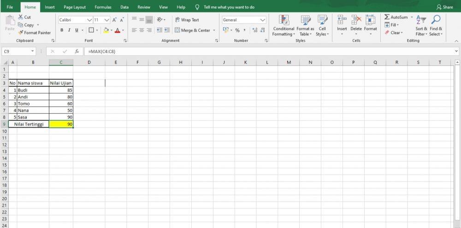Apply the red Font Color
Viewport: 461px width, 228px height.
coord(117,30)
